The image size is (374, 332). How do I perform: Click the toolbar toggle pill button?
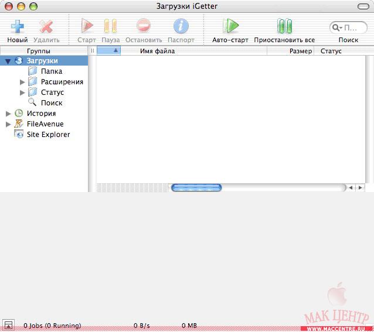point(363,6)
